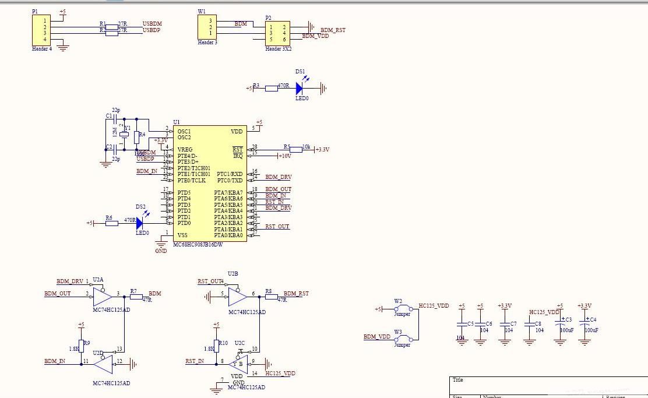Select the W3 jumper symbol

pyautogui.click(x=402, y=339)
